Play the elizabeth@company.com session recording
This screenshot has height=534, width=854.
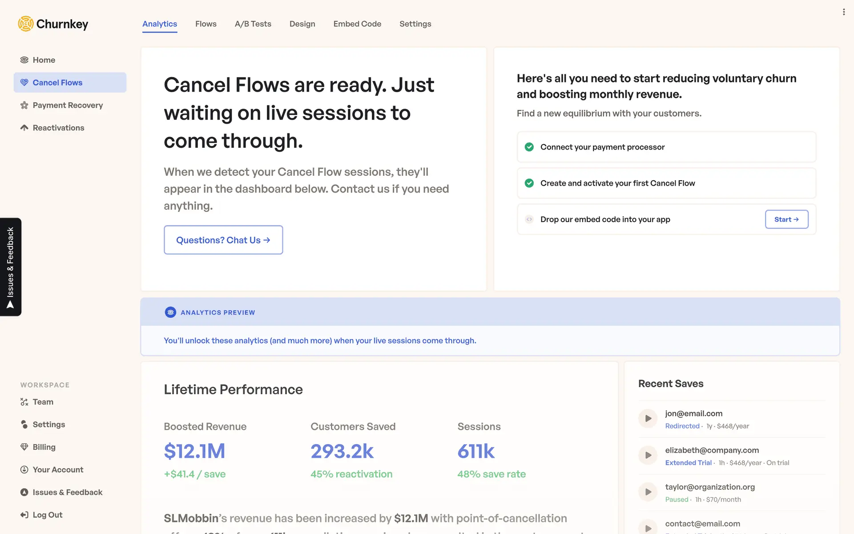(648, 455)
